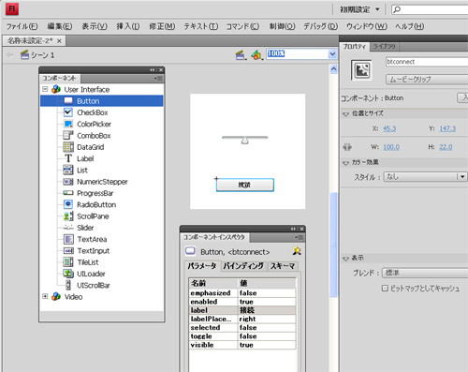Click the DataGrid component icon
Image resolution: width=468 pixels, height=372 pixels.
[68, 147]
